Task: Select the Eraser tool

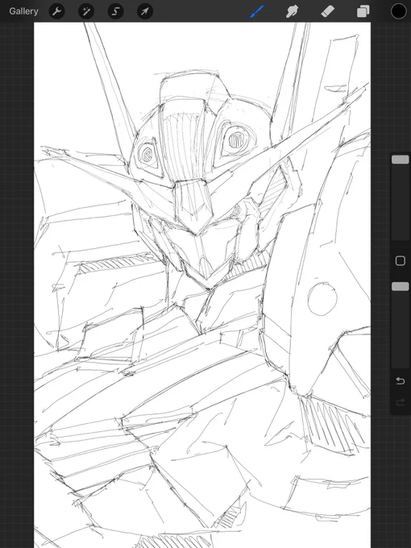Action: pos(327,11)
